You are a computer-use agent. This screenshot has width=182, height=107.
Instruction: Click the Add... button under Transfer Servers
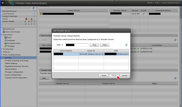coord(44,78)
